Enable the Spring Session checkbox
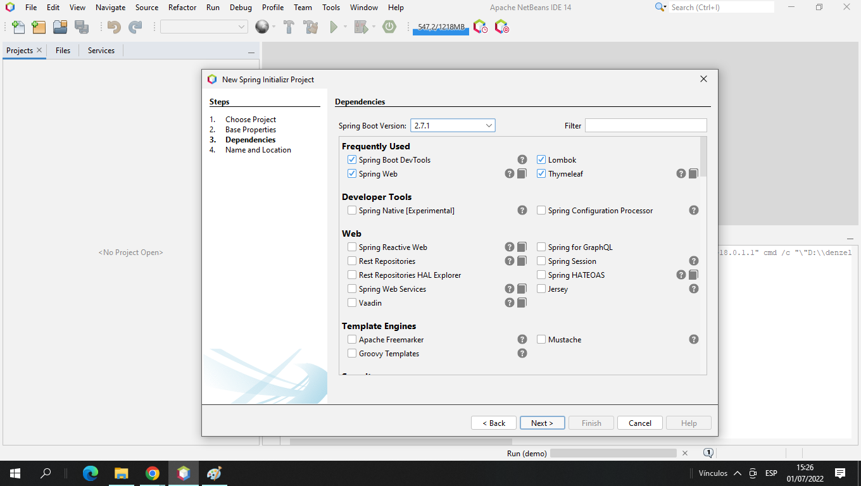 pos(541,261)
